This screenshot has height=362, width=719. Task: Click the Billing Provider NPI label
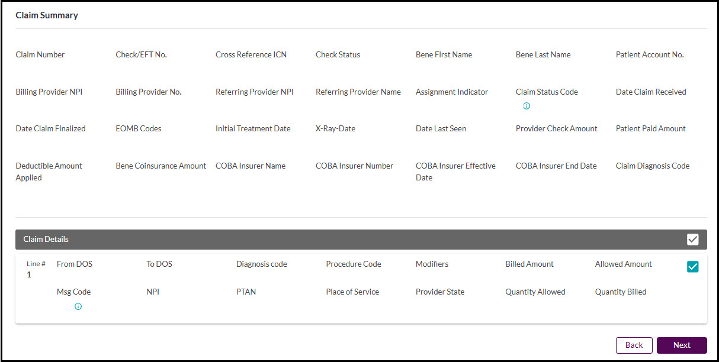tap(49, 92)
